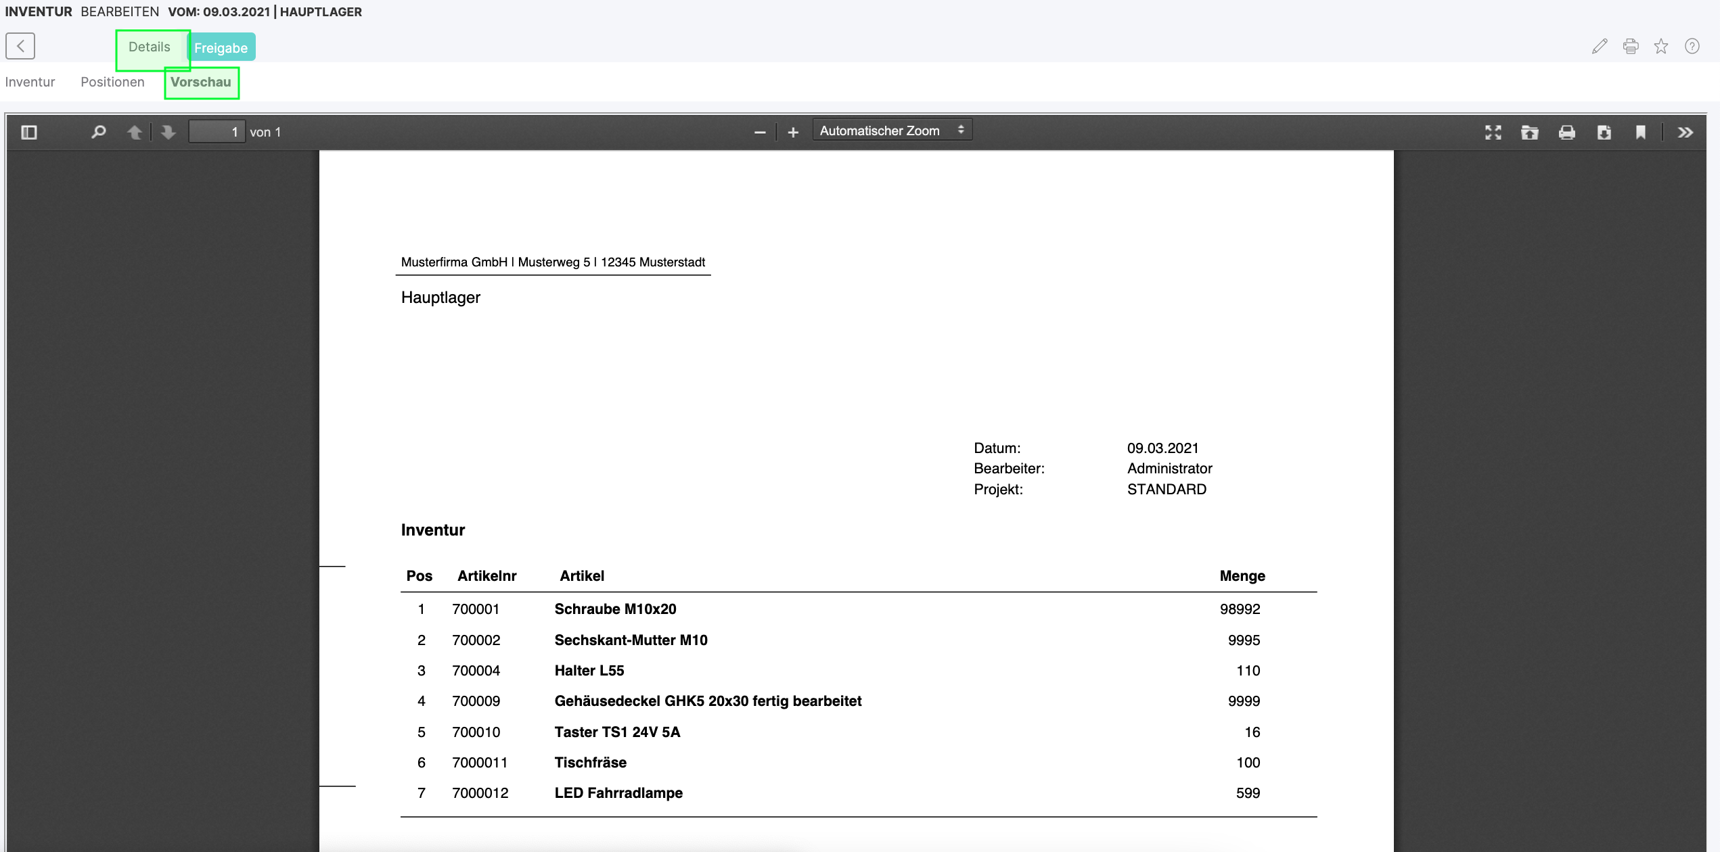
Task: Go to next page arrow
Action: 168,132
